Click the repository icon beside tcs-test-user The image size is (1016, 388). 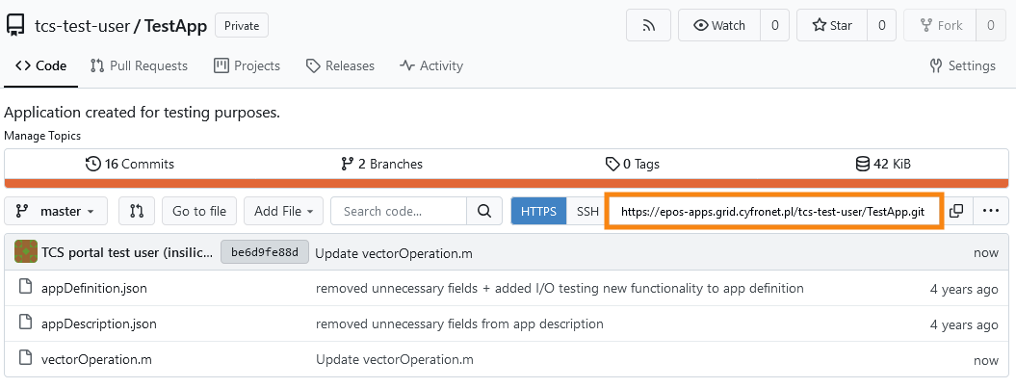pos(15,26)
